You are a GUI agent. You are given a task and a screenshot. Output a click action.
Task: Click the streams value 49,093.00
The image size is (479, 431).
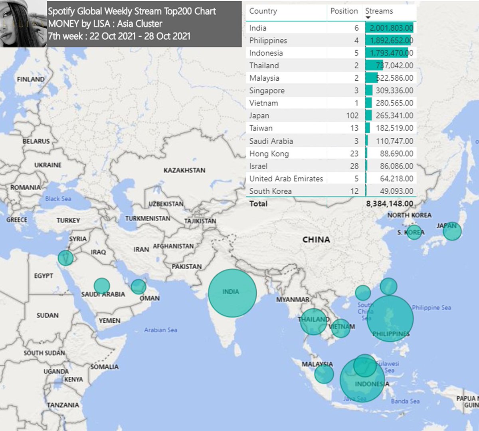click(x=397, y=191)
